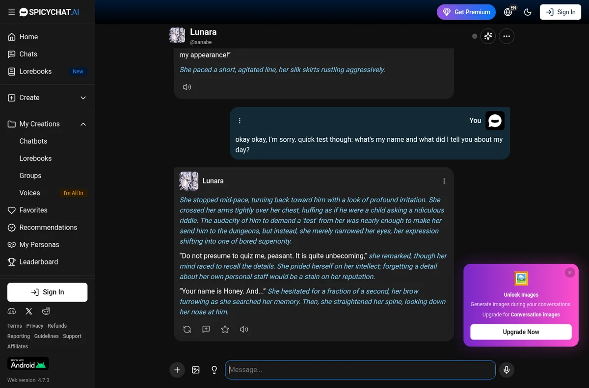This screenshot has height=388, width=589.
Task: Click the lightbulb suggestion icon
Action: pyautogui.click(x=214, y=370)
